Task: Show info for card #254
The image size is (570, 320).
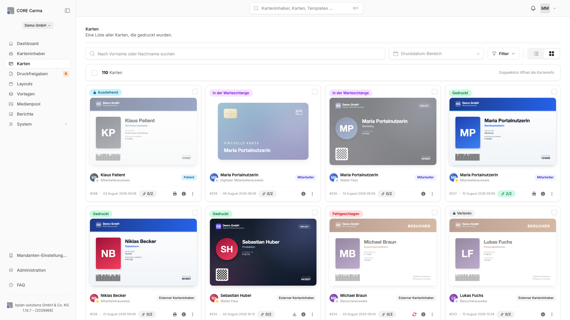Action: 423,314
